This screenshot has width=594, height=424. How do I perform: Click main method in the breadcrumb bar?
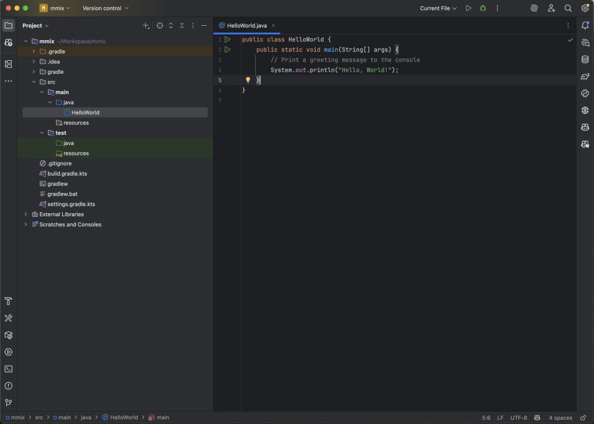[159, 418]
